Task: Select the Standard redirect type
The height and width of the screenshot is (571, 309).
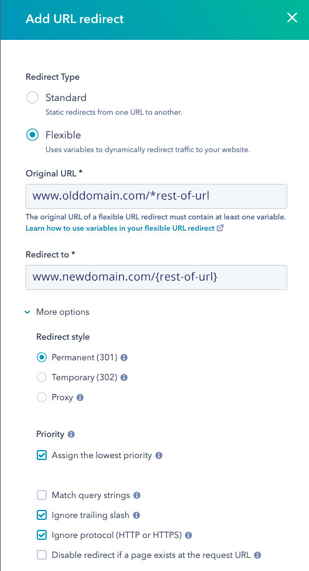Action: 32,98
